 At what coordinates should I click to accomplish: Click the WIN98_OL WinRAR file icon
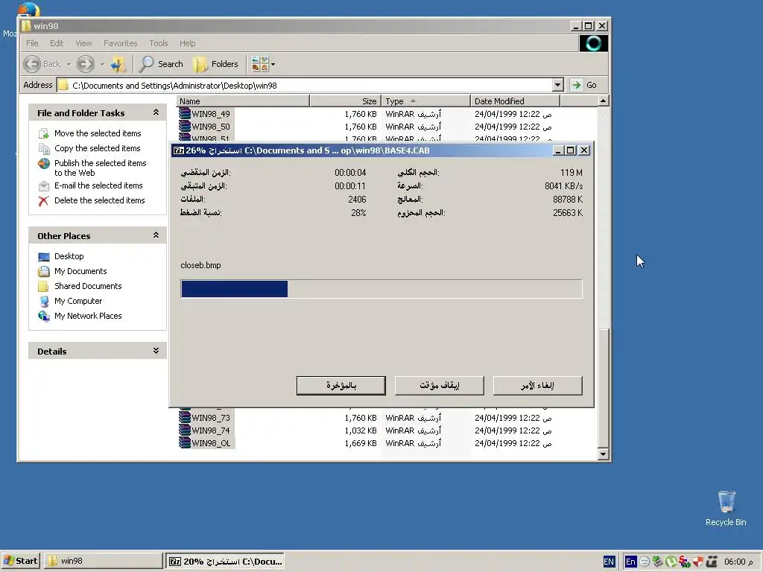(185, 442)
